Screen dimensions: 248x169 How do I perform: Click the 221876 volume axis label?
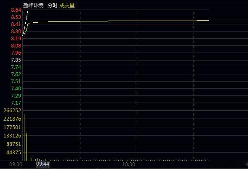pyautogui.click(x=12, y=119)
